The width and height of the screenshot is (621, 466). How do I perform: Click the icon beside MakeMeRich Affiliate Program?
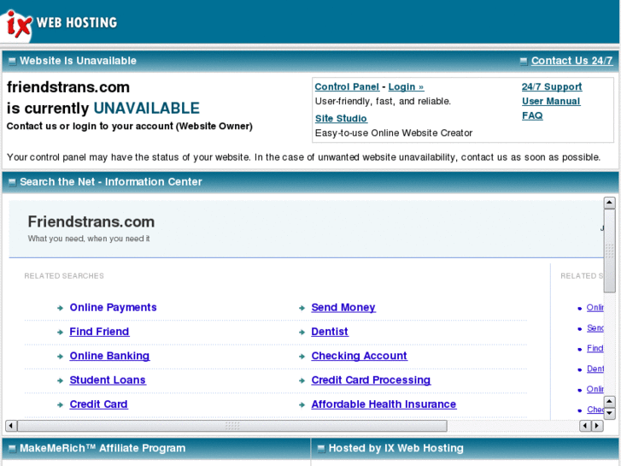tap(12, 449)
